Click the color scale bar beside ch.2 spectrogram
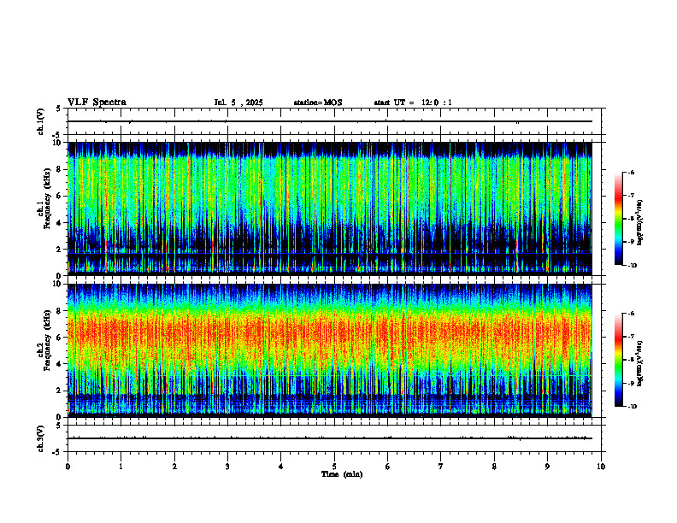This screenshot has height=523, width=677. (619, 360)
